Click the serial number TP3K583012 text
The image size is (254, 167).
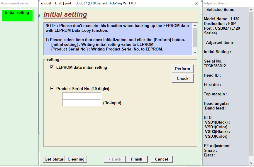pyautogui.click(x=215, y=66)
